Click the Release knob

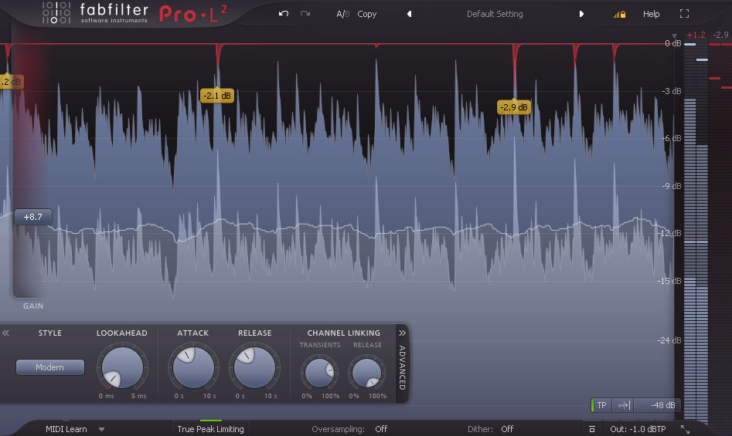(x=254, y=367)
